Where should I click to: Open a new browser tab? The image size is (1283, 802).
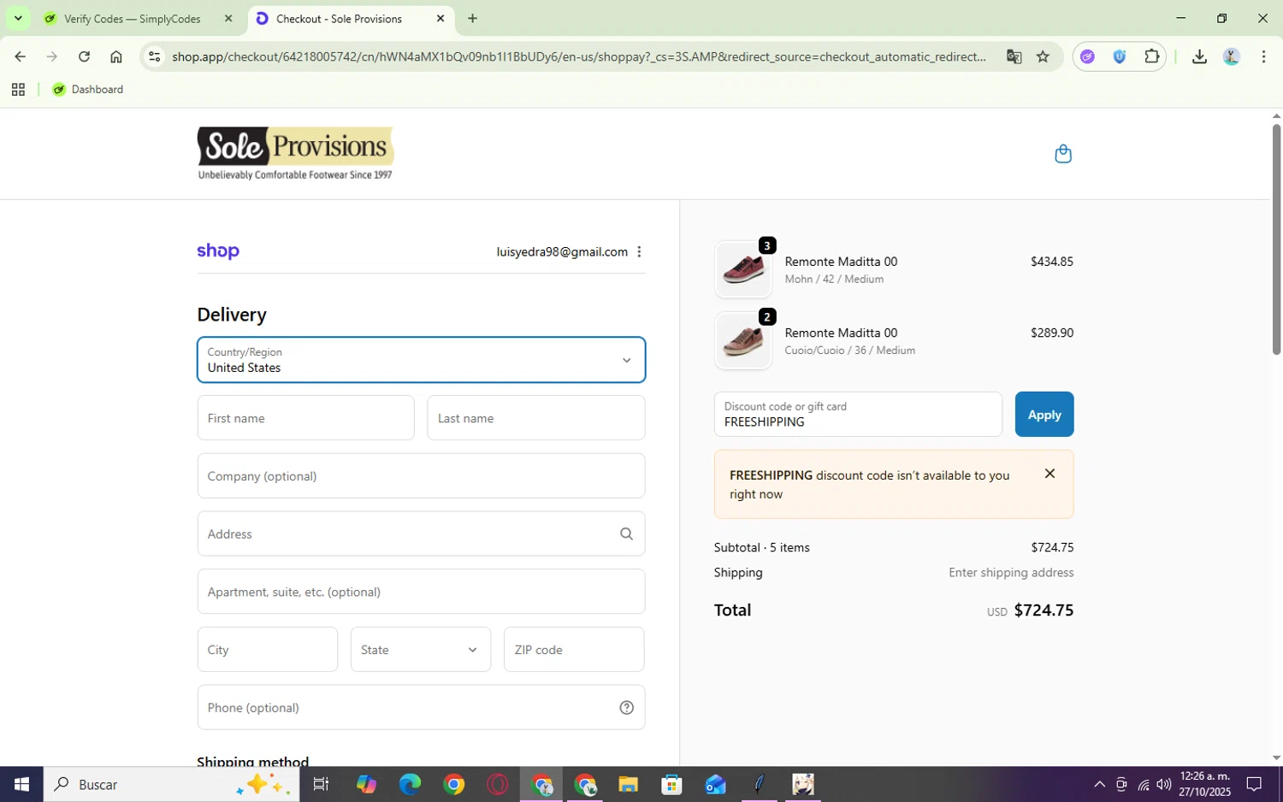click(x=472, y=18)
